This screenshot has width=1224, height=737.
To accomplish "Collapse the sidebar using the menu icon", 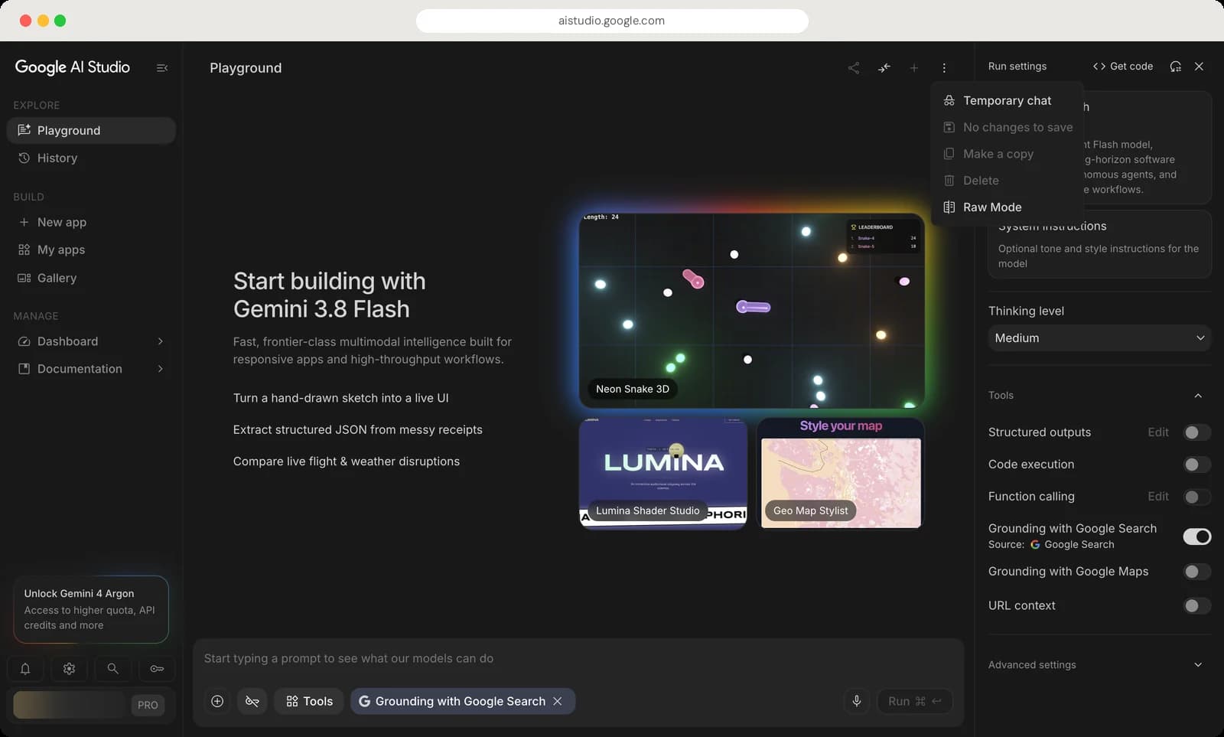I will pyautogui.click(x=162, y=68).
